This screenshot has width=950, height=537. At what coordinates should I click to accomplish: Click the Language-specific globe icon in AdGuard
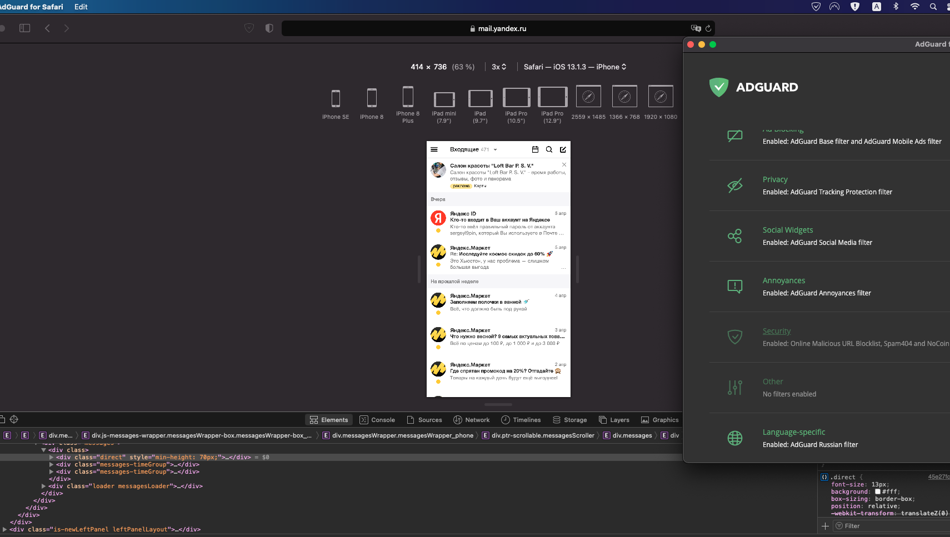click(734, 438)
